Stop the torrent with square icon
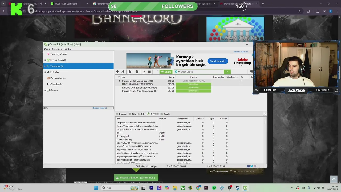The width and height of the screenshot is (341, 192). click(149, 72)
